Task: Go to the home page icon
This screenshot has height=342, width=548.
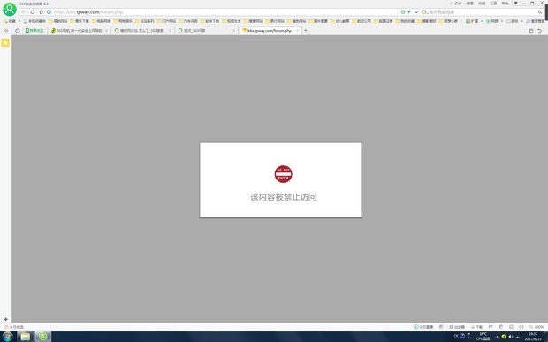Action: point(41,11)
